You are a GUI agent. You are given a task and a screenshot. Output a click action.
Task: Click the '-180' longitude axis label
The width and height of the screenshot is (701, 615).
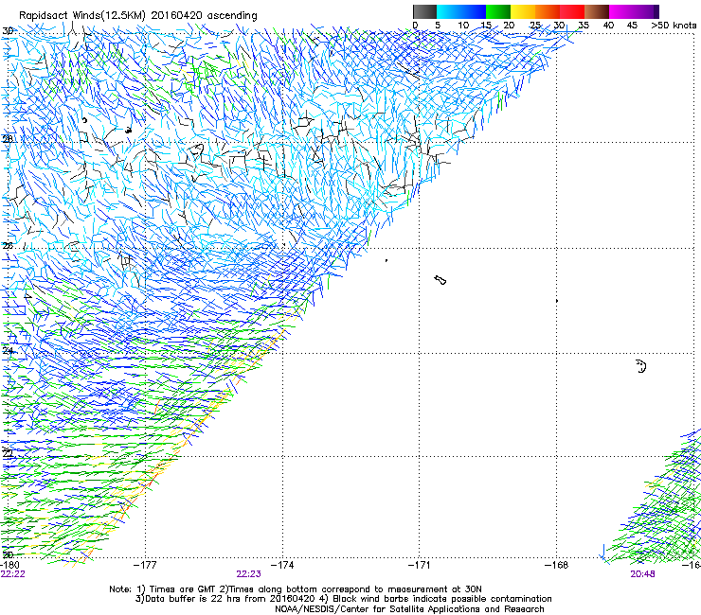(x=9, y=565)
